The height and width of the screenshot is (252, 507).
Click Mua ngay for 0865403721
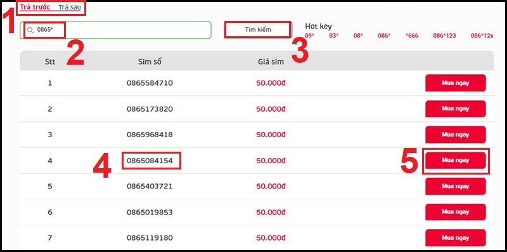pyautogui.click(x=455, y=186)
